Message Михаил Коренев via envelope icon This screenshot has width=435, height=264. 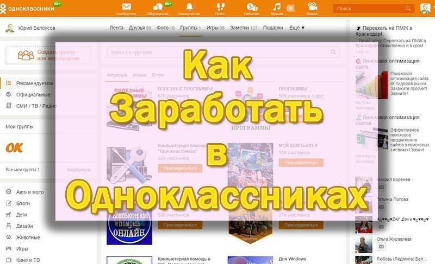(381, 187)
